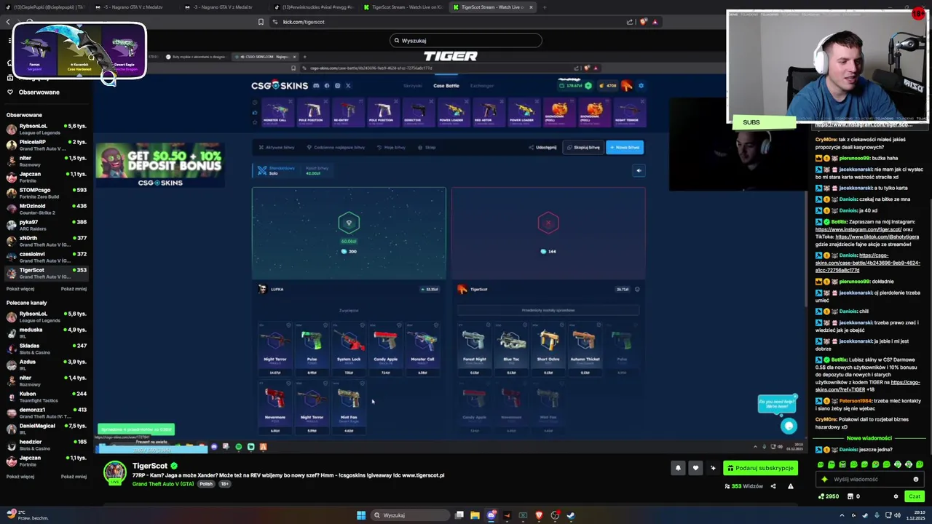Image resolution: width=932 pixels, height=524 pixels.
Task: Open pyka97 ARC Raiders channel
Action: (46, 225)
